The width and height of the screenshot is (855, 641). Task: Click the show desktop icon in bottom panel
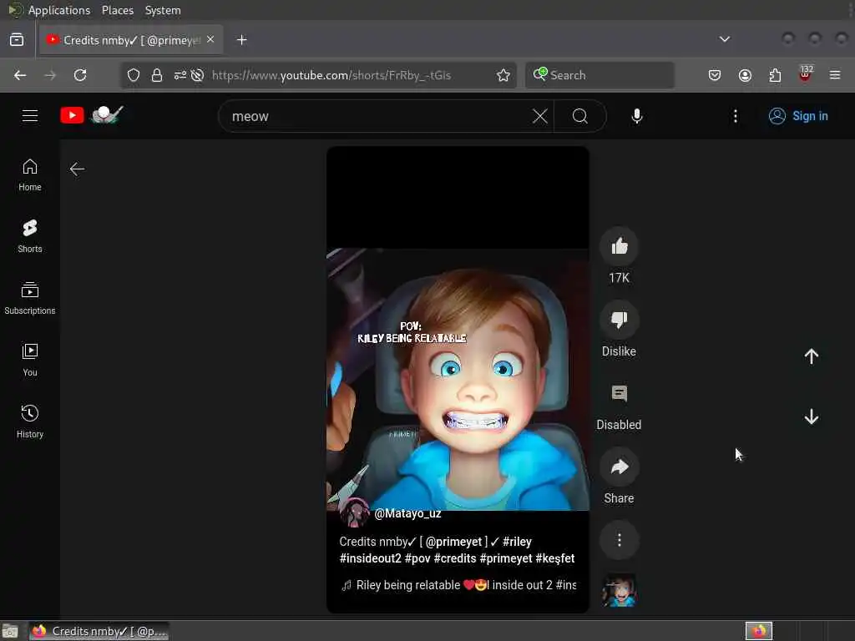click(10, 631)
